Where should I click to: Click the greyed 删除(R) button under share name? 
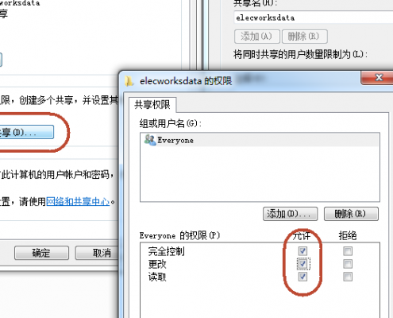[305, 37]
